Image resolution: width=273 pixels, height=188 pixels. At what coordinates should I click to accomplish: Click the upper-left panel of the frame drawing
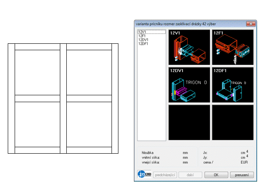[x=37, y=72]
